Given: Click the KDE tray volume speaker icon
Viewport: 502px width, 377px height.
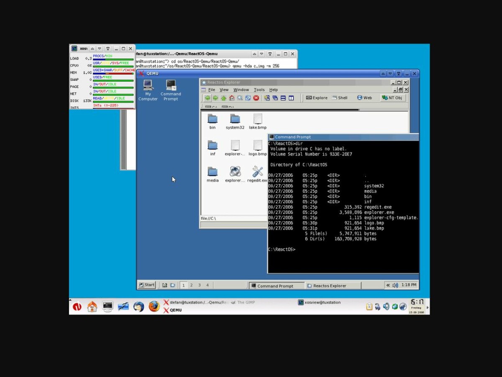Looking at the screenshot, I should click(386, 307).
